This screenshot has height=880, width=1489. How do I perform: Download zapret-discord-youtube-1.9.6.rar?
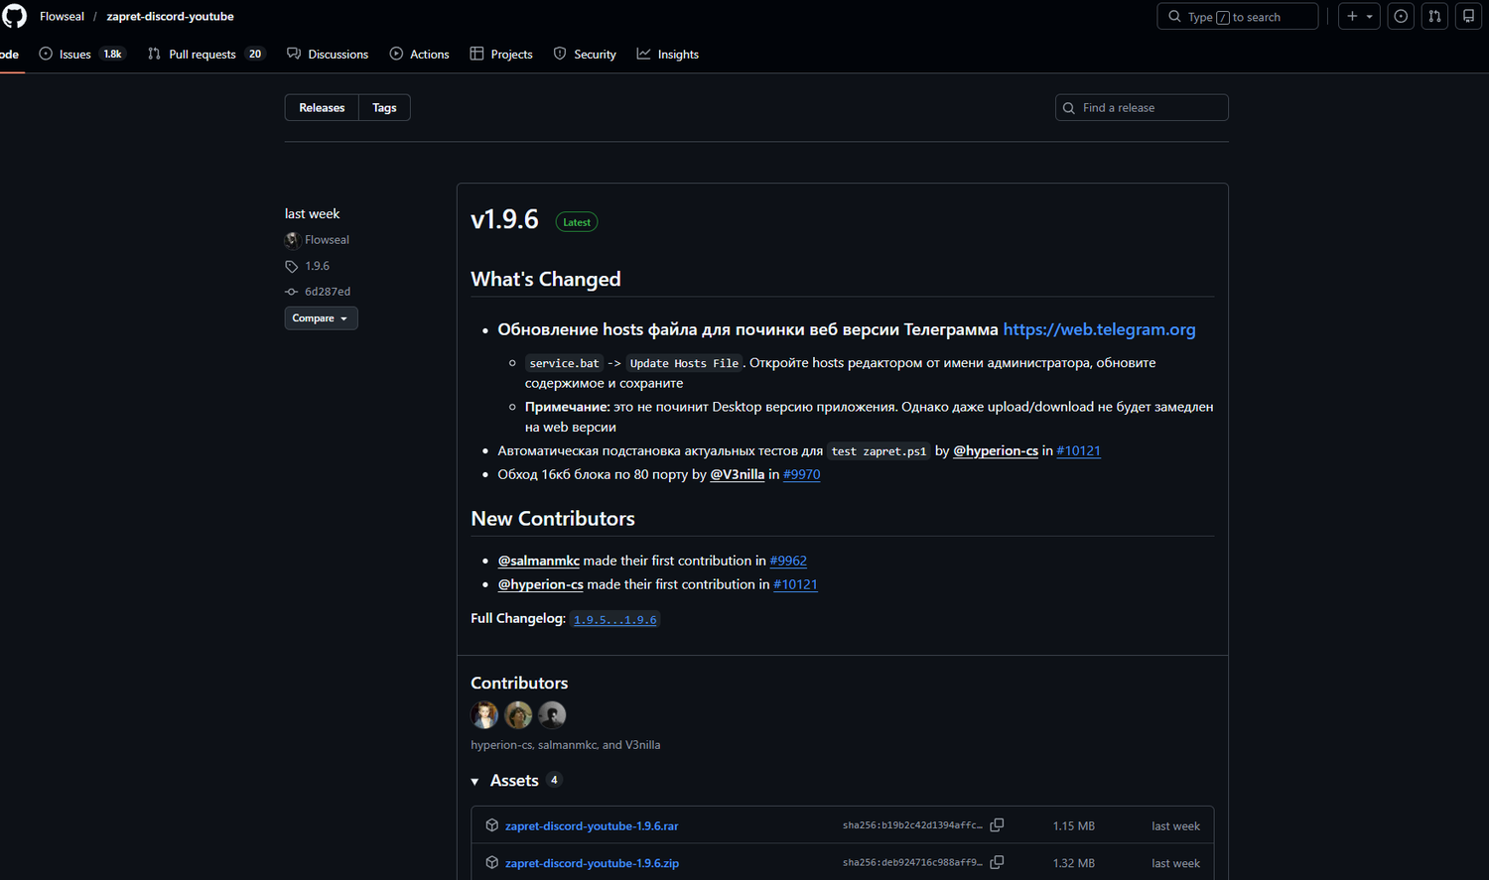592,826
